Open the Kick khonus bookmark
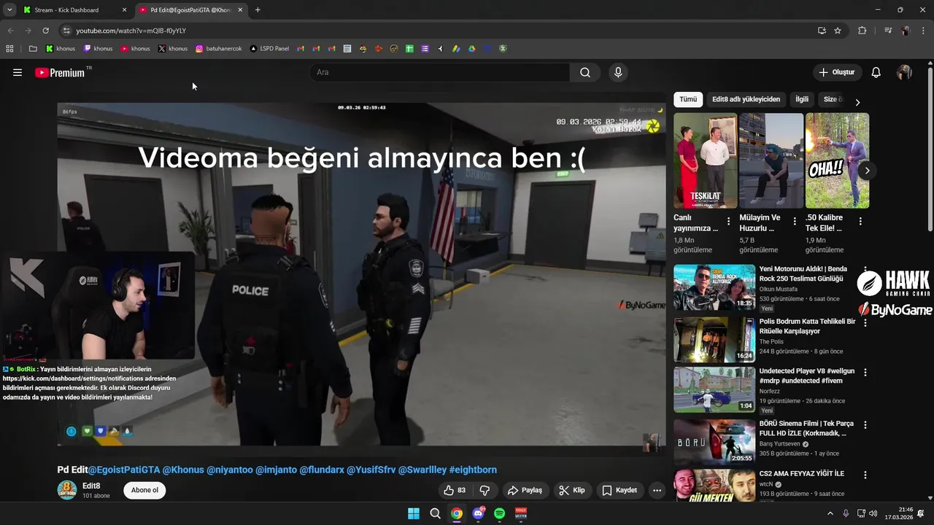Screen dimensions: 934x525 pyautogui.click(x=61, y=49)
